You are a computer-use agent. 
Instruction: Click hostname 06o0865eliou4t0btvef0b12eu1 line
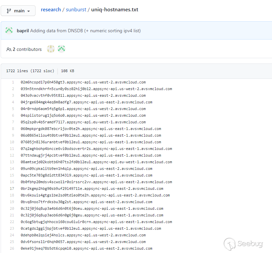click(x=91, y=135)
